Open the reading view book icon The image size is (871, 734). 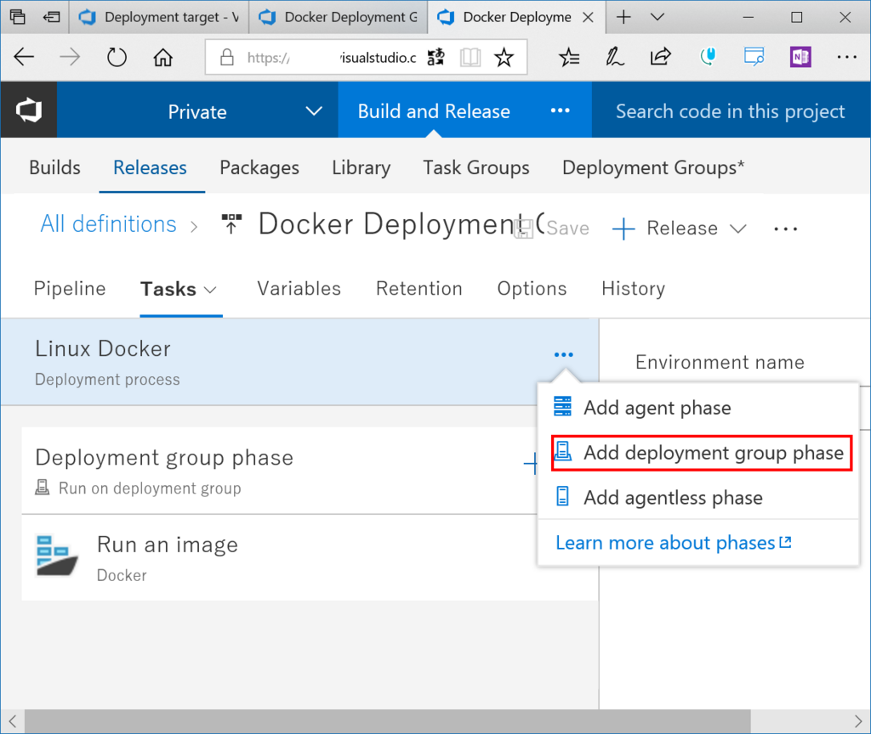click(470, 58)
